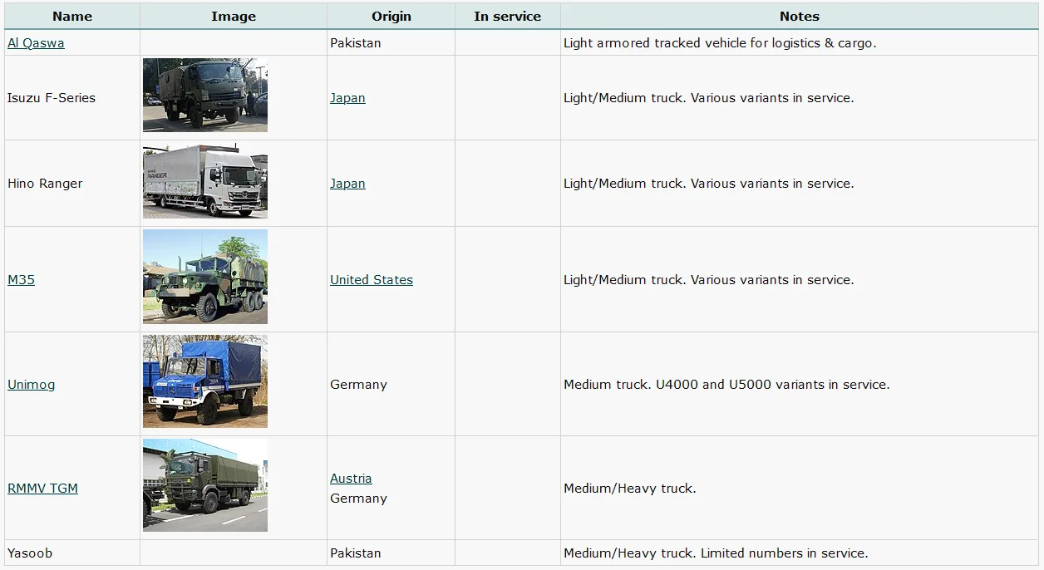View the Hino Ranger truck photo

(205, 183)
